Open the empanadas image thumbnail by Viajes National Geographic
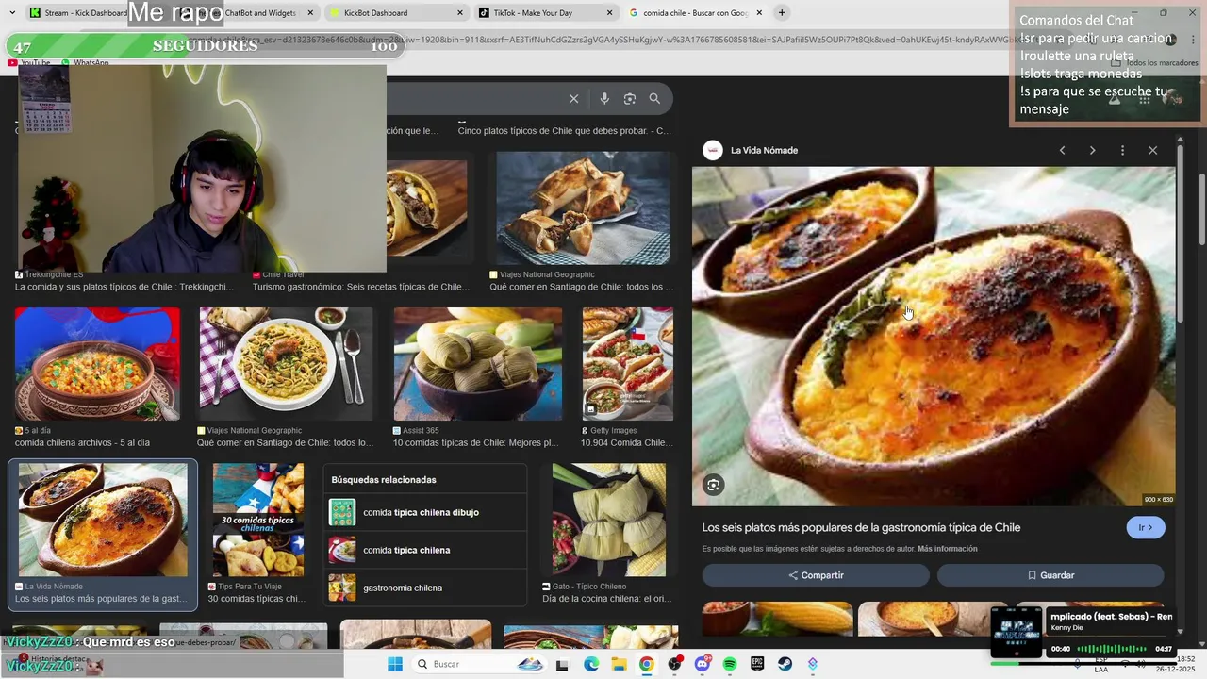This screenshot has height=679, width=1207. click(x=583, y=208)
